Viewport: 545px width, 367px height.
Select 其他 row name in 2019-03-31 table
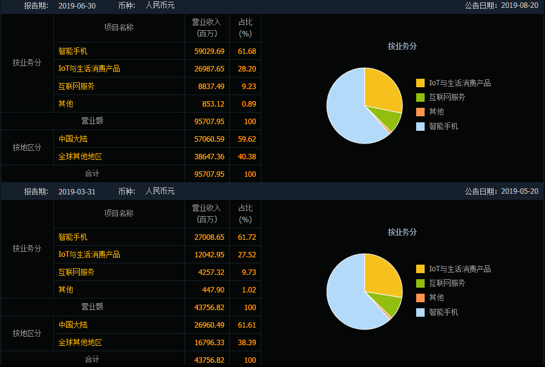point(65,289)
